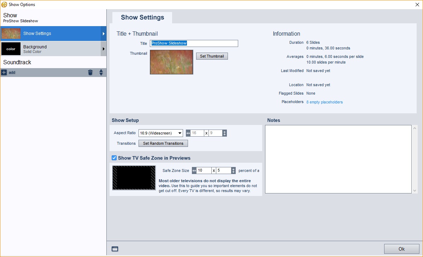
Task: Click the Show Settings thumbnail icon in sidebar
Action: (11, 34)
